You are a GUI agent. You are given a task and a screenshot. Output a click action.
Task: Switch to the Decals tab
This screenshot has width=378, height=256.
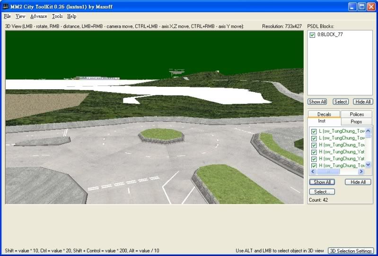pos(324,114)
